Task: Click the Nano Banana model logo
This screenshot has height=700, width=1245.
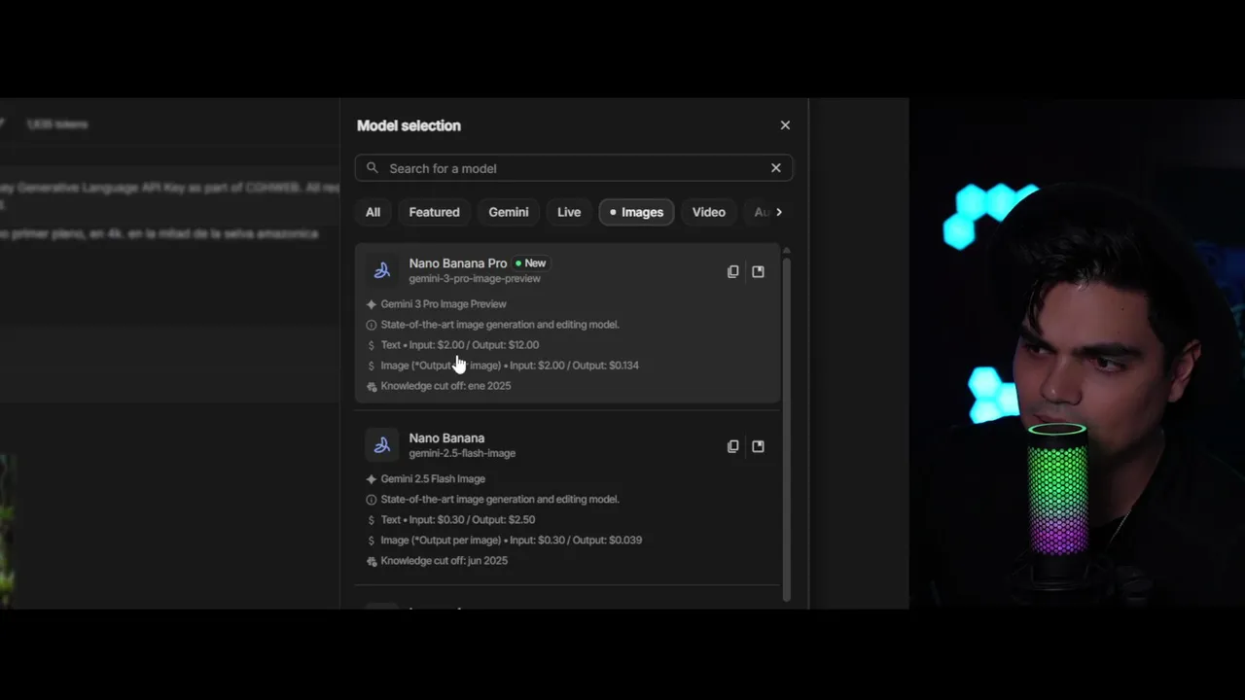Action: click(x=382, y=445)
